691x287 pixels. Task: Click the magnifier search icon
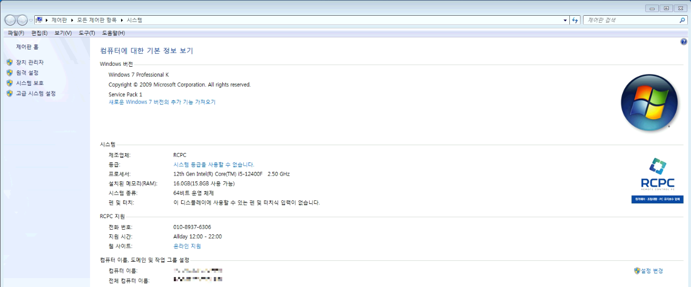682,20
